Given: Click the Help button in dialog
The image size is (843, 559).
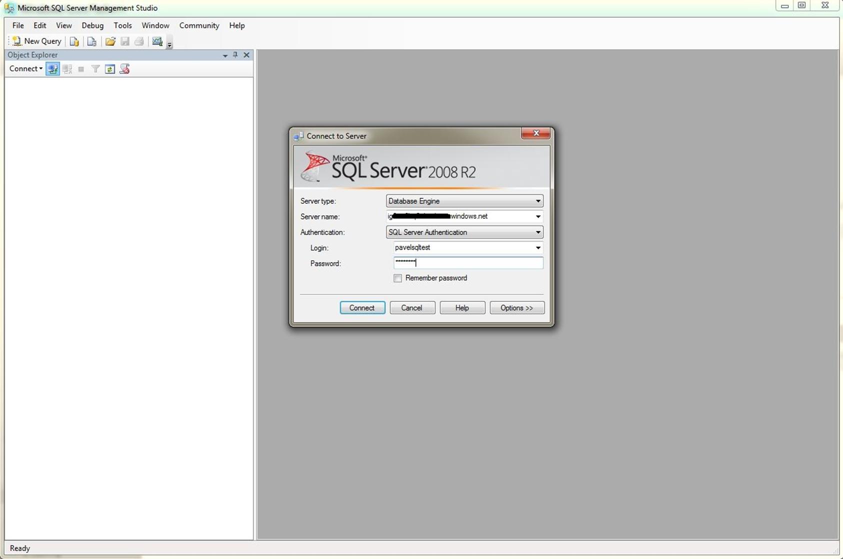Looking at the screenshot, I should [462, 308].
